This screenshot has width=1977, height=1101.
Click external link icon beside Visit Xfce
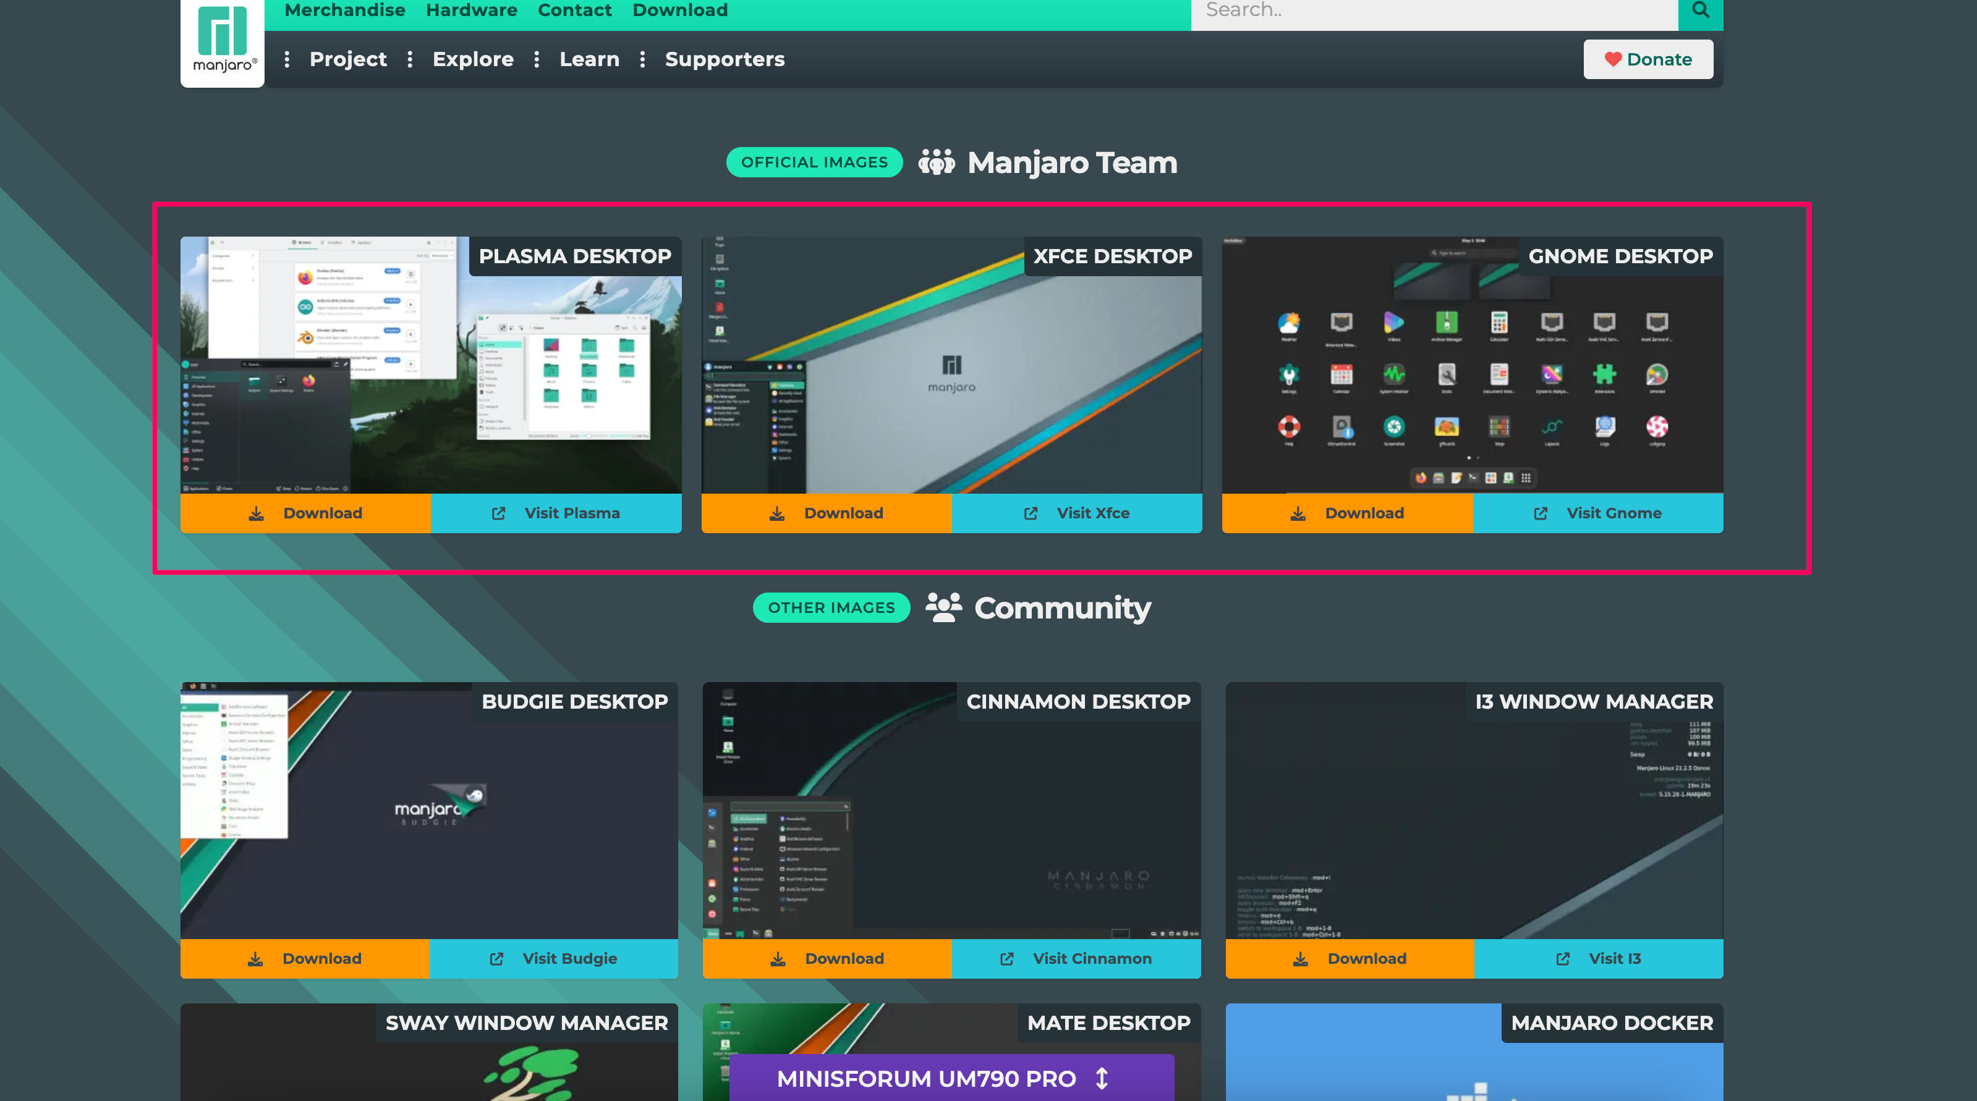point(1031,513)
